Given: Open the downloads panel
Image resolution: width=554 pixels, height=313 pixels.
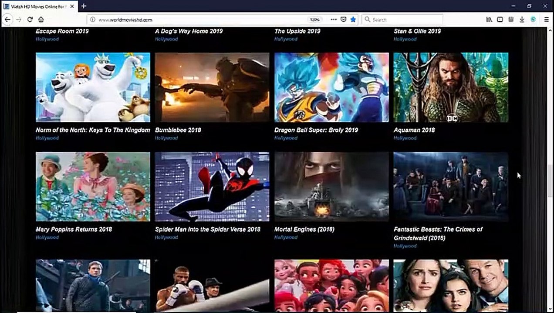Looking at the screenshot, I should (522, 20).
